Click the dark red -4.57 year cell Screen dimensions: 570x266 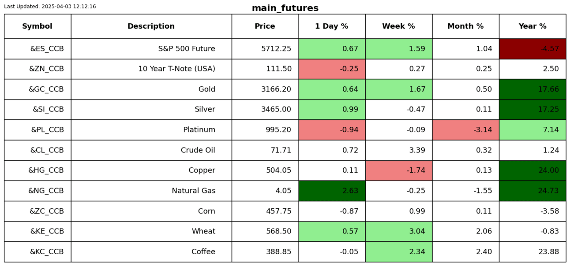[x=532, y=49]
